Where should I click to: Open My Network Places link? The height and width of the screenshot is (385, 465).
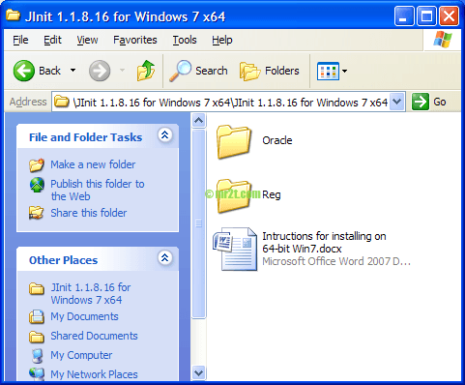[94, 374]
